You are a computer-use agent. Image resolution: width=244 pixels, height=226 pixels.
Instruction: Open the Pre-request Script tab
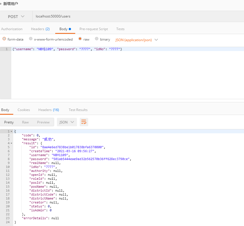(x=94, y=29)
